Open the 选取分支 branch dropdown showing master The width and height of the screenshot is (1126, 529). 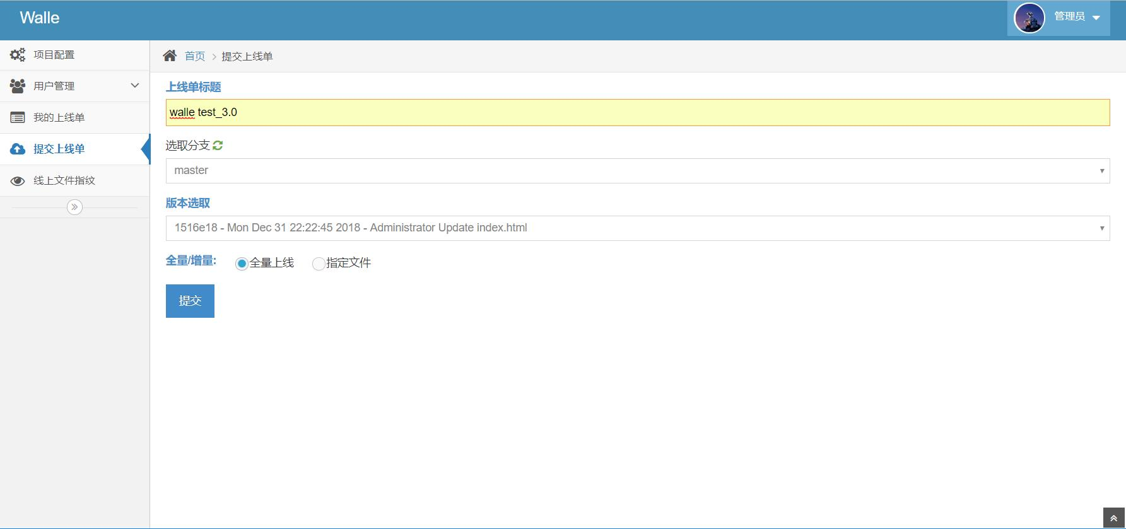(x=638, y=171)
